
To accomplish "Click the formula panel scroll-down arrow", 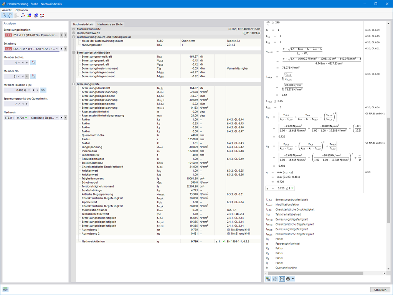I will [x=388, y=269].
